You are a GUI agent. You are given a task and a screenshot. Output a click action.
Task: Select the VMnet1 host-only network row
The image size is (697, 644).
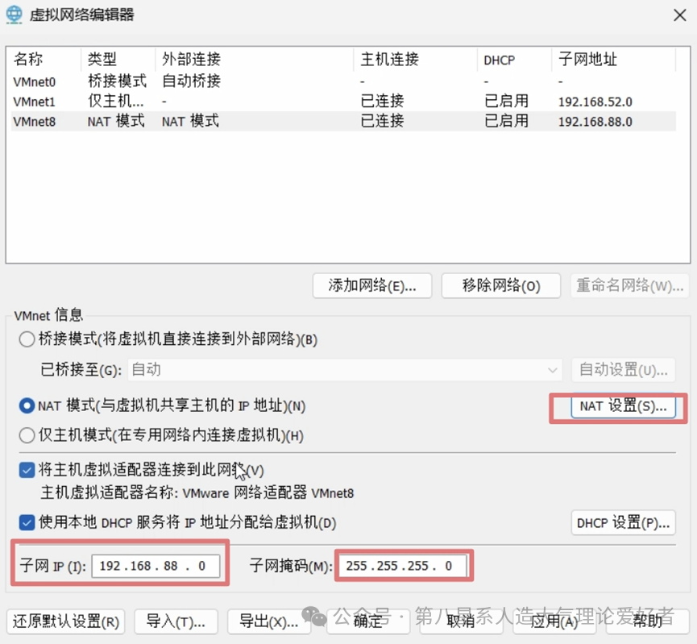35,102
